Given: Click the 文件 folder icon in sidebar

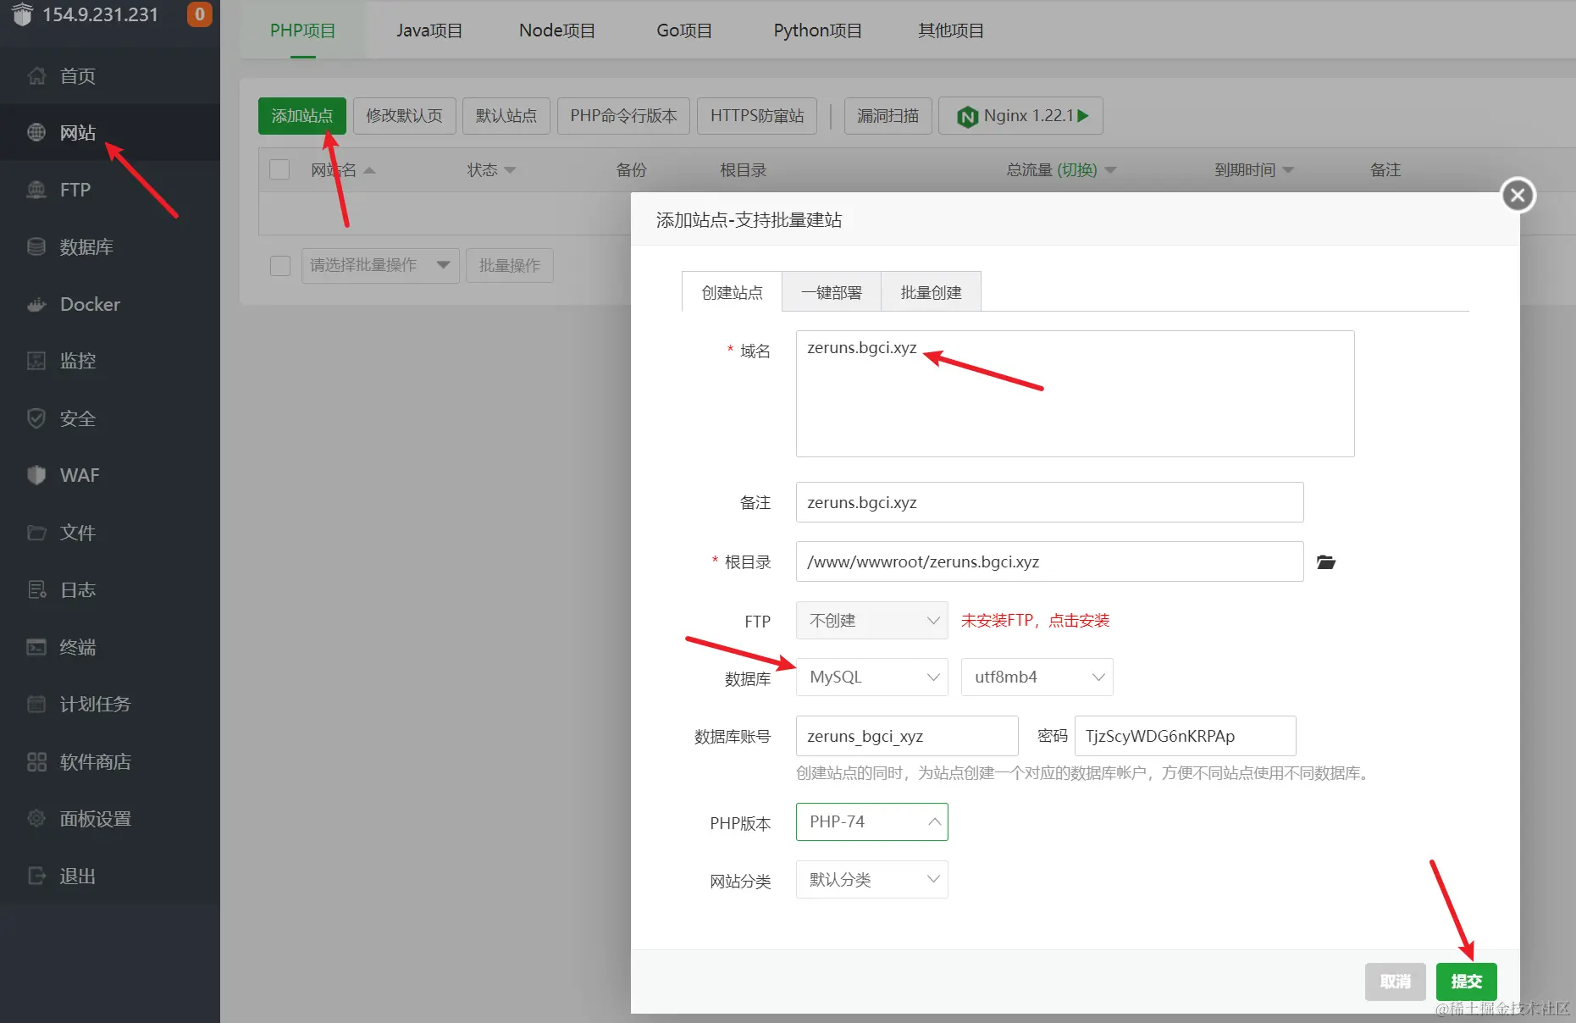Looking at the screenshot, I should (x=36, y=533).
